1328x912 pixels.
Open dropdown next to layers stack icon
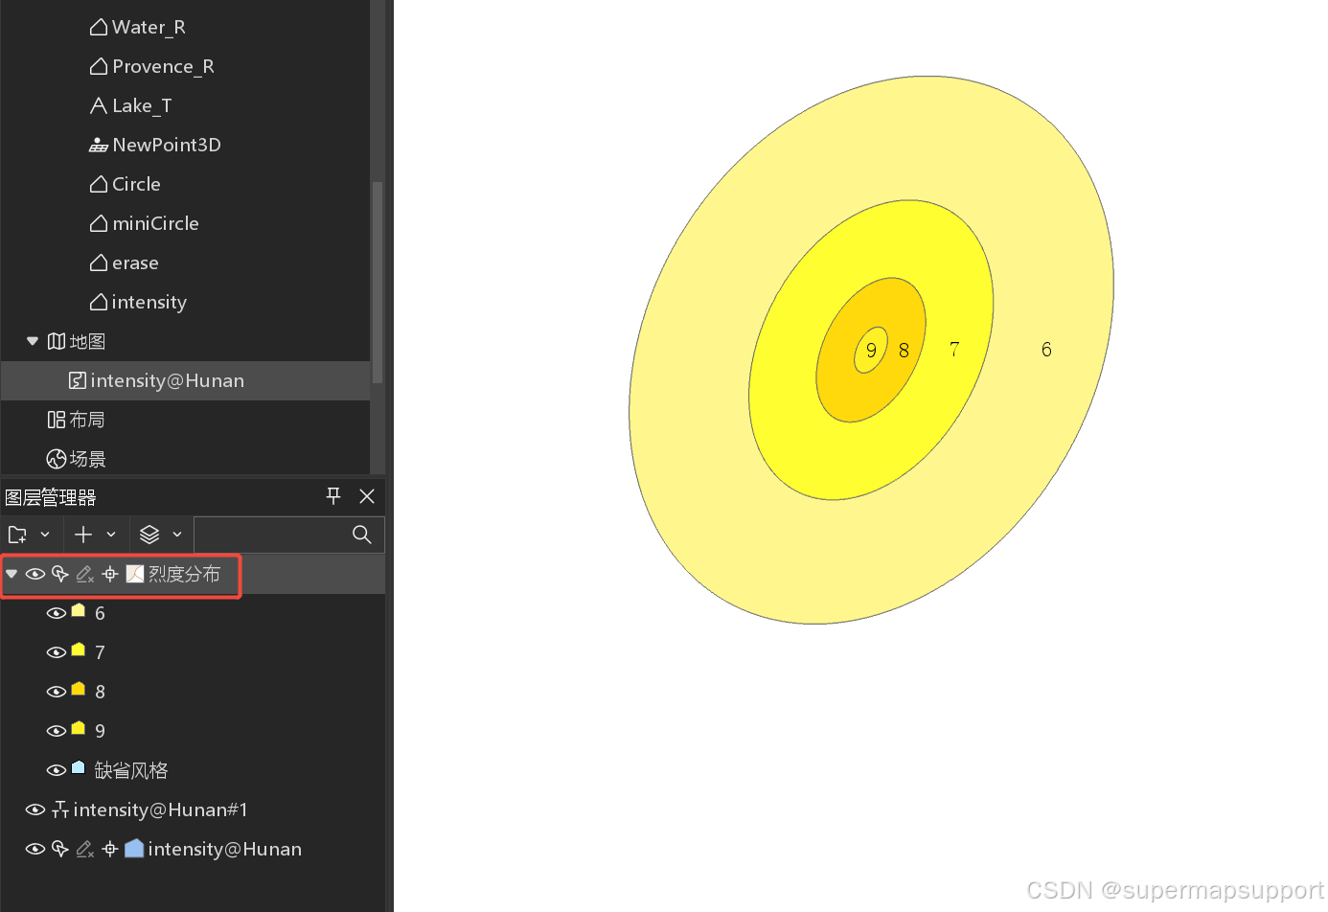click(x=177, y=535)
